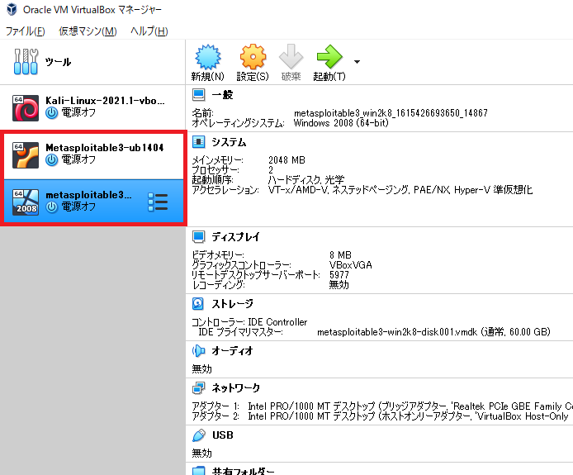Click 無効 under オーディオ section
Viewport: 573px width, 475px height.
pos(201,369)
